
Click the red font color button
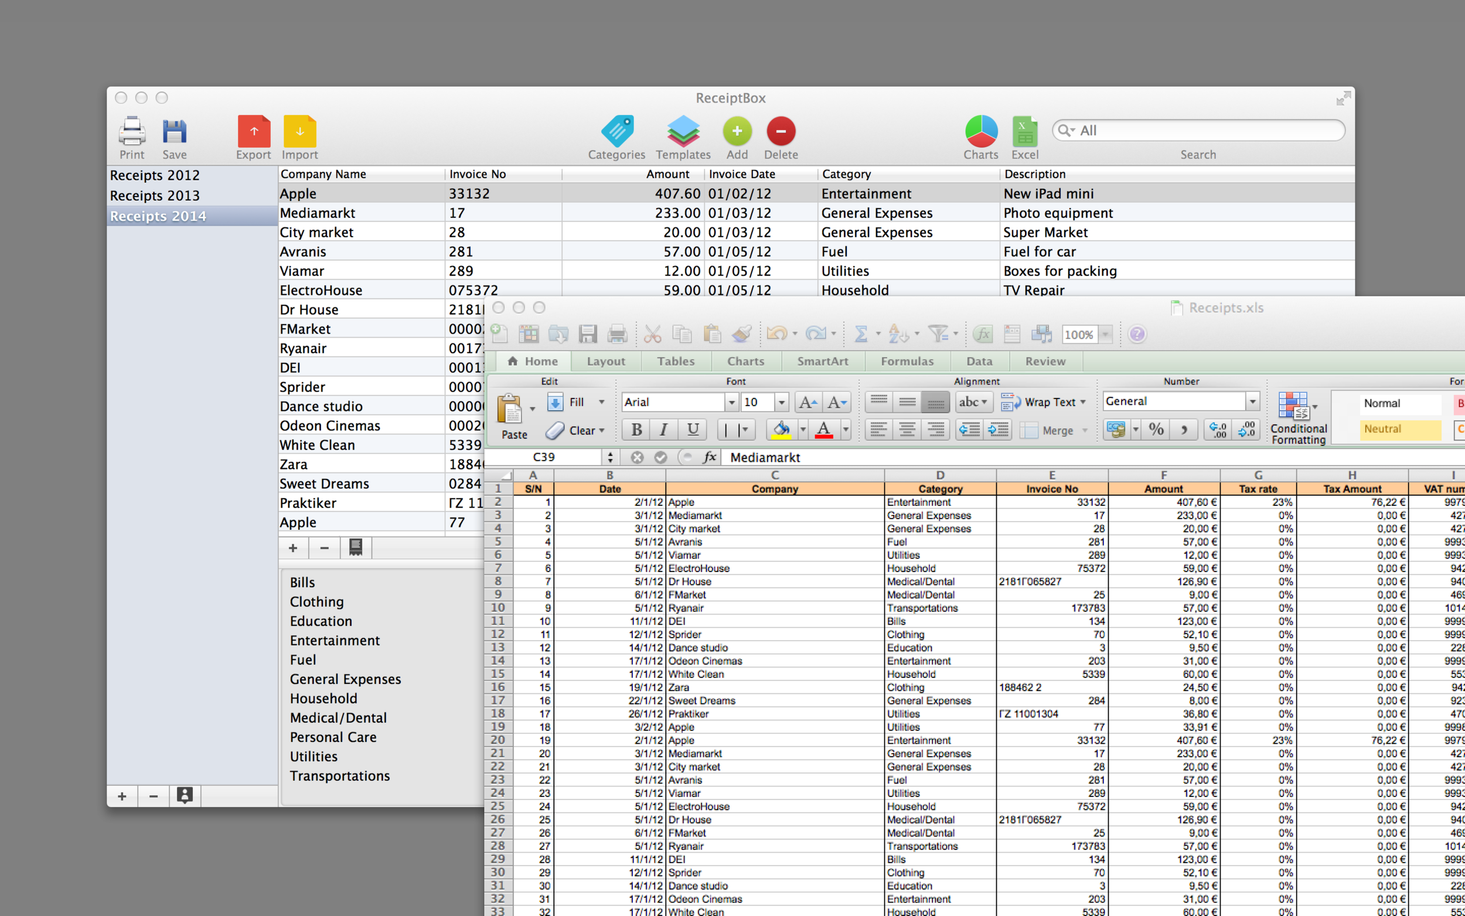pyautogui.click(x=824, y=430)
